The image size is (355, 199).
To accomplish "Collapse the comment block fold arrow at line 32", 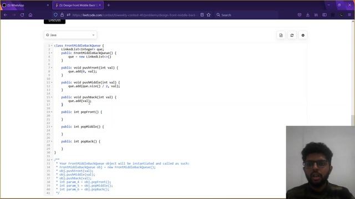I will [x=52, y=160].
